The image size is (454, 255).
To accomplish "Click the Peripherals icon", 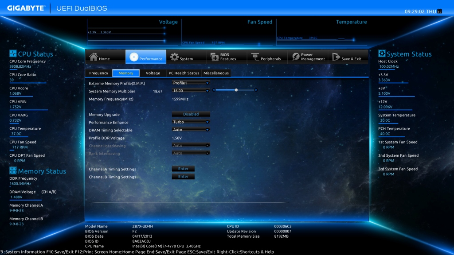I will pyautogui.click(x=255, y=57).
